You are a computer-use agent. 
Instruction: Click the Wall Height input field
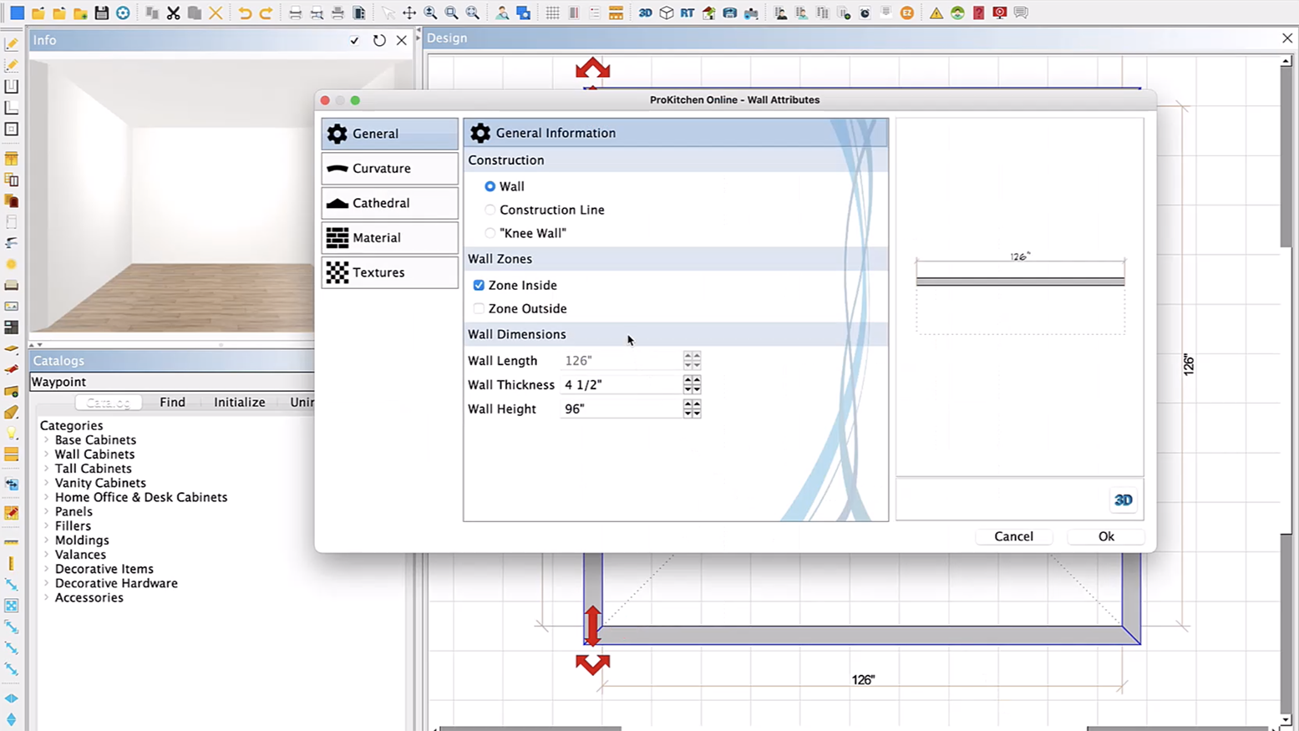coord(622,409)
